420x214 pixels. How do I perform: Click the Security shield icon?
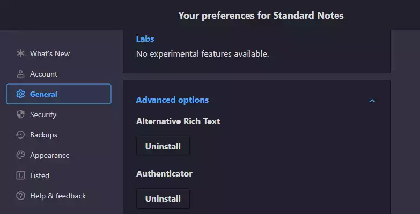(x=20, y=114)
